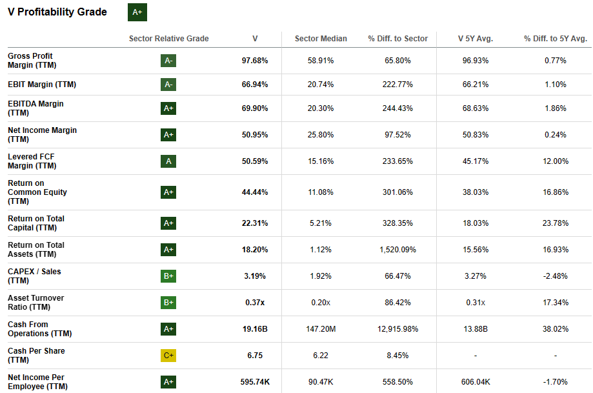Select the B+ badge for Asset Turnover Ratio
The width and height of the screenshot is (593, 393).
(168, 303)
